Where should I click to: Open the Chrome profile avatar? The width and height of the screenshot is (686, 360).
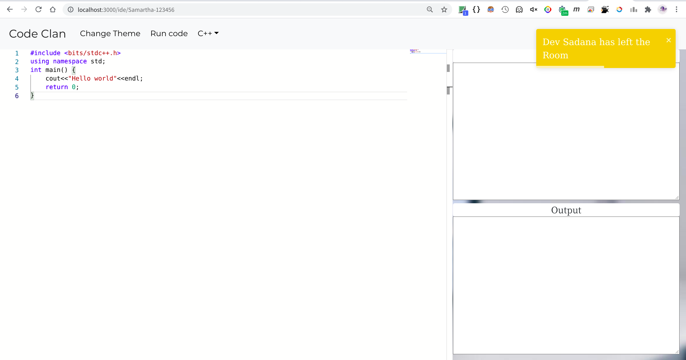pos(663,10)
